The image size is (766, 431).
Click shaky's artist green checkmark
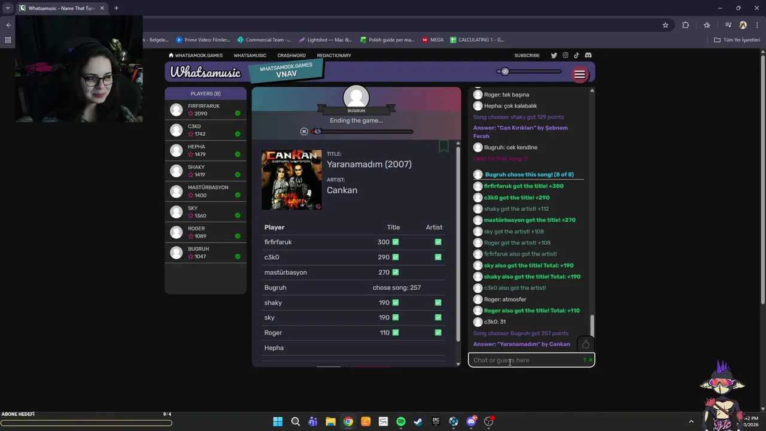pos(438,302)
